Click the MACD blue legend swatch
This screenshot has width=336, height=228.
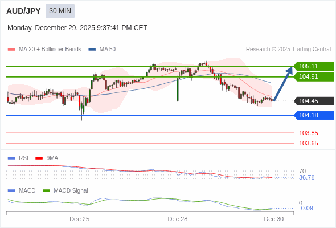tap(11, 191)
